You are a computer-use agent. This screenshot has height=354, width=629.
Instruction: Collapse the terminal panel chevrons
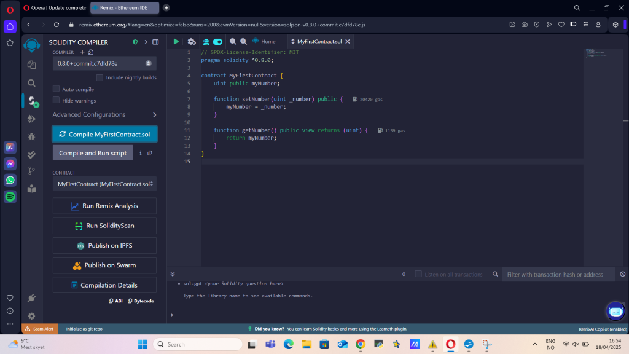173,274
